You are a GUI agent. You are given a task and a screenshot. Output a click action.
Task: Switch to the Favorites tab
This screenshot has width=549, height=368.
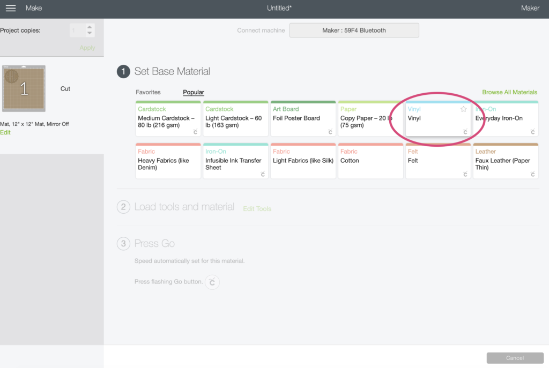click(x=148, y=92)
